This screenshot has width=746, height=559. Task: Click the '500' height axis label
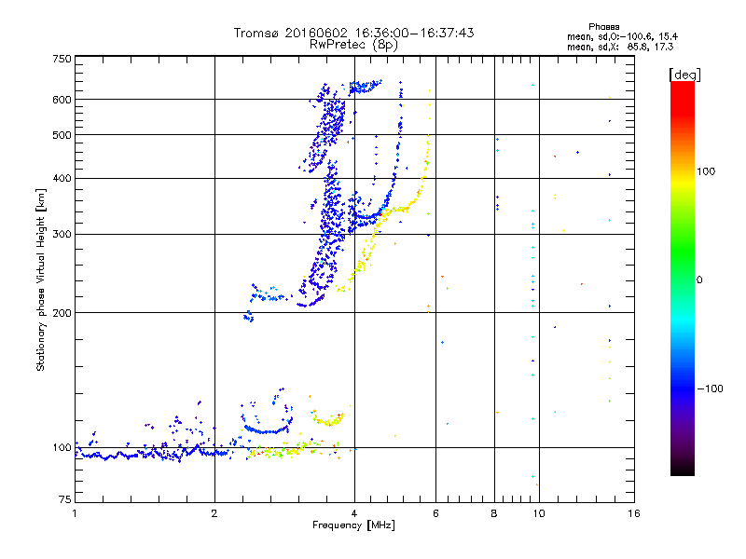click(x=62, y=135)
